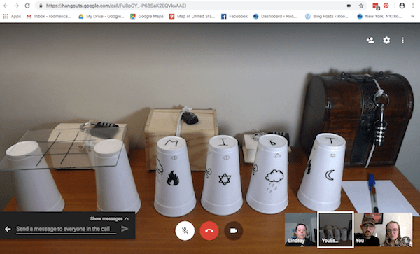This screenshot has height=254, width=420.
Task: Open the Google Maps bookmark
Action: [147, 17]
